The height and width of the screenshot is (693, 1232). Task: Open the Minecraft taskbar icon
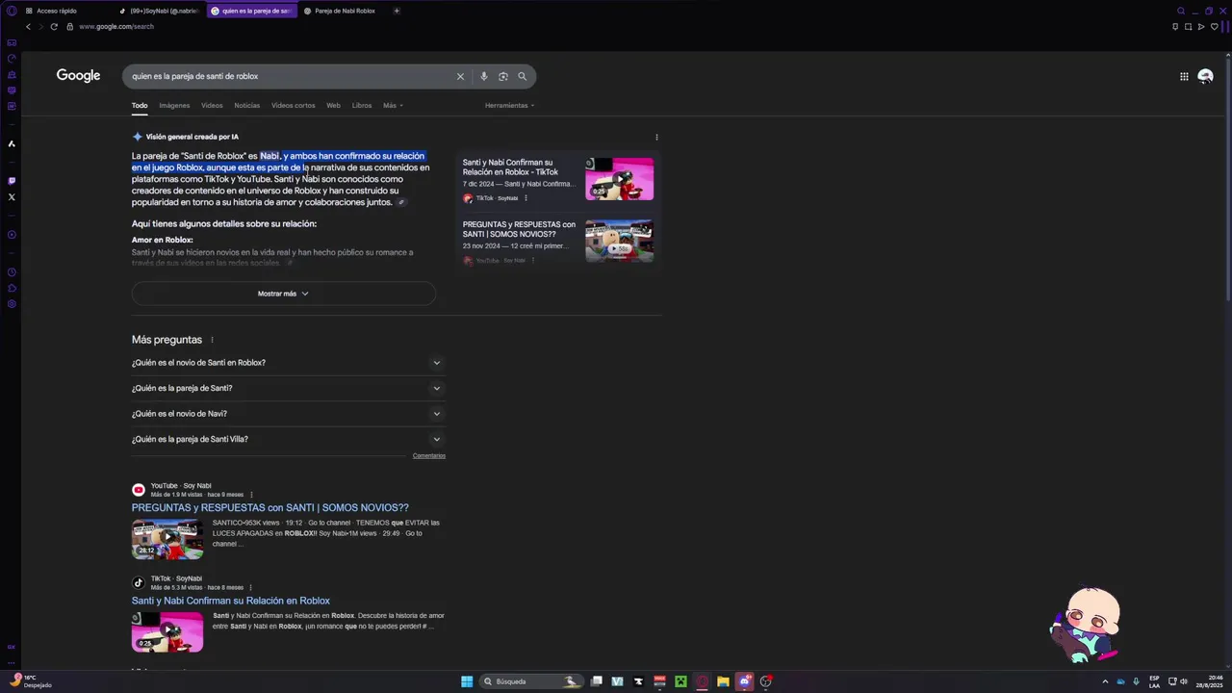pos(680,681)
